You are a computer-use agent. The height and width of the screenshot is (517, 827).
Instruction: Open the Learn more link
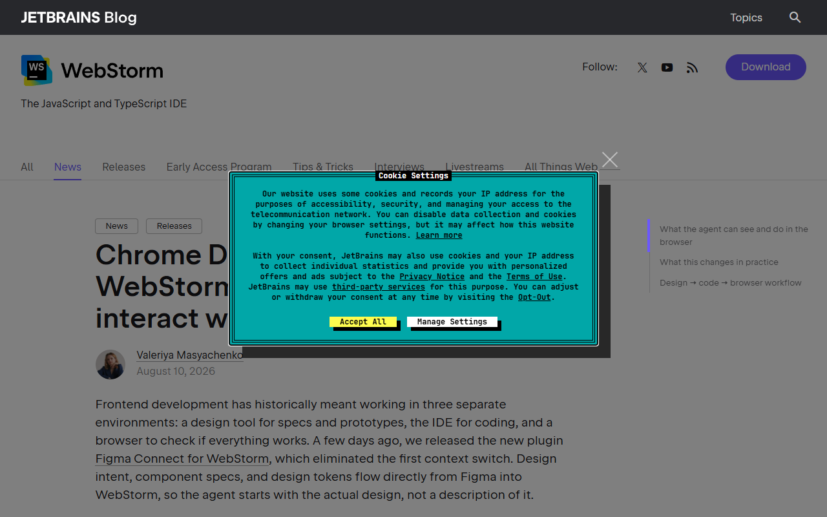tap(439, 235)
